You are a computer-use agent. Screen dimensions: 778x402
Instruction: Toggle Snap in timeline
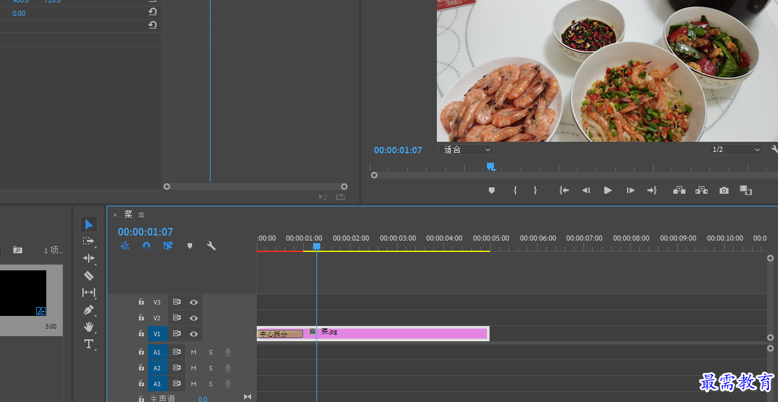(146, 246)
